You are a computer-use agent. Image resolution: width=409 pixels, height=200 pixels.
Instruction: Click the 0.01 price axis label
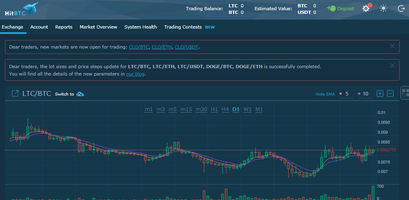pyautogui.click(x=381, y=113)
